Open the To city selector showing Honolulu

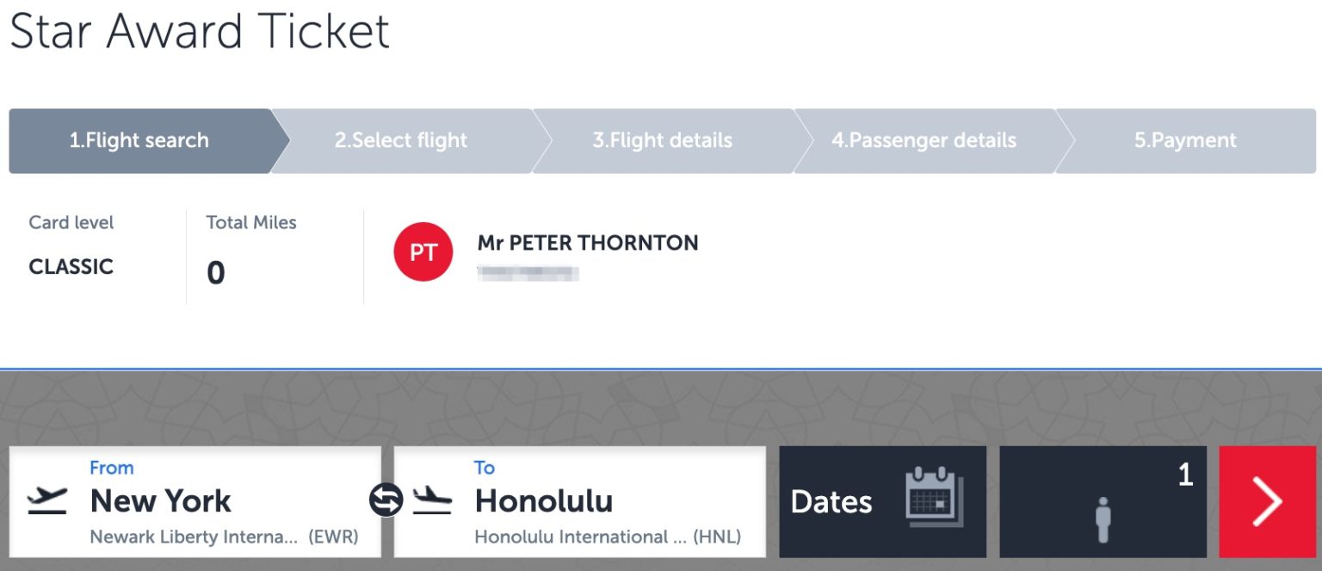[x=578, y=501]
